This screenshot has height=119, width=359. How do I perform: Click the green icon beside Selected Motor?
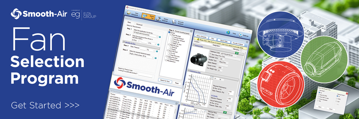(225, 112)
